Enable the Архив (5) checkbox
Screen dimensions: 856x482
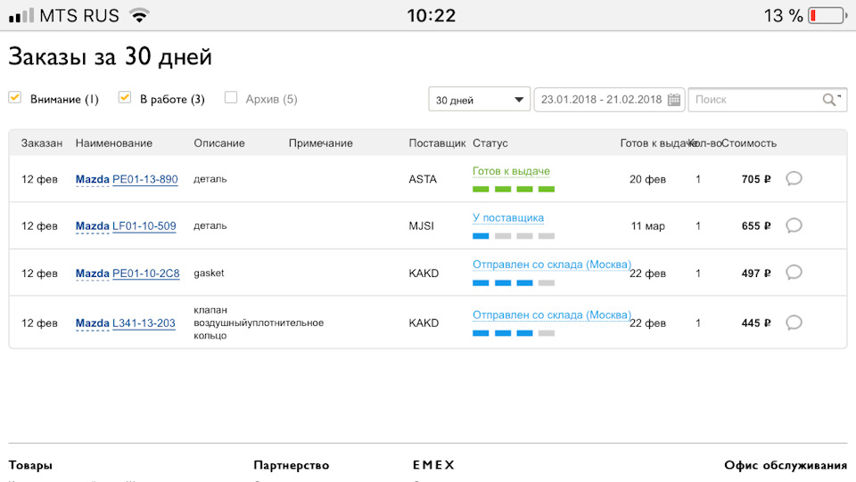[x=231, y=98]
